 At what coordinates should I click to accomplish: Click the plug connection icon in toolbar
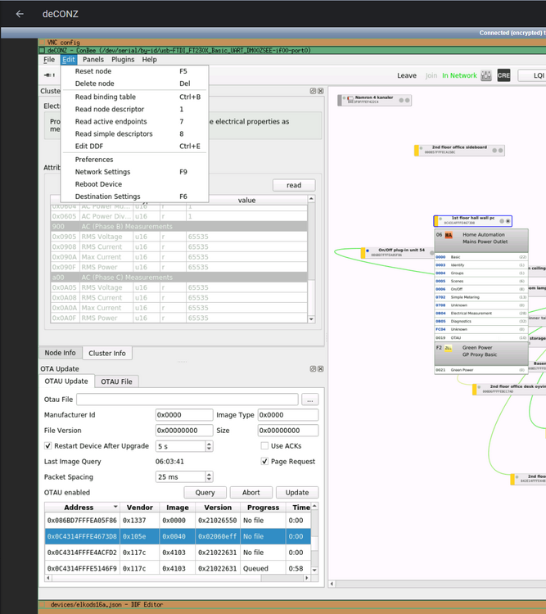(x=47, y=75)
